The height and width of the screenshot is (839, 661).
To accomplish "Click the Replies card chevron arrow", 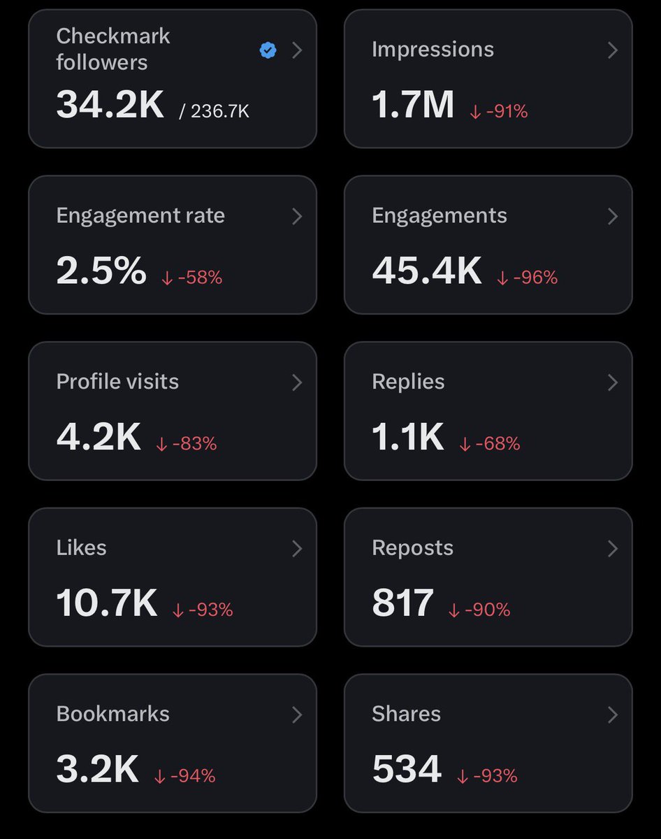I will [x=613, y=382].
